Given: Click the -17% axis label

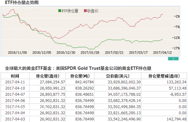Looking at the screenshot, I should [176, 48].
